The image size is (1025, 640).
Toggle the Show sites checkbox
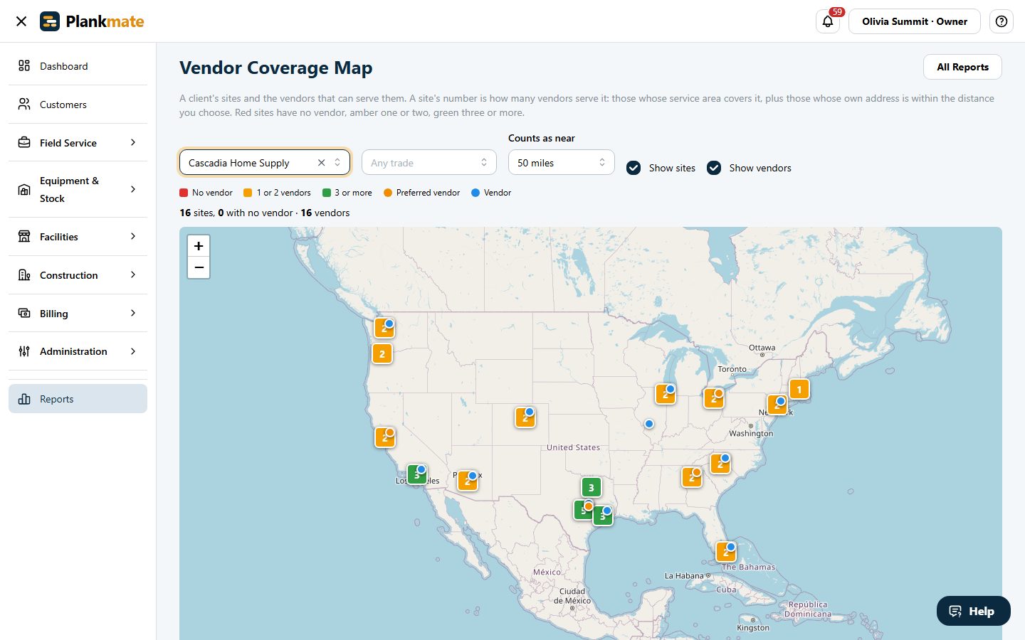click(634, 168)
